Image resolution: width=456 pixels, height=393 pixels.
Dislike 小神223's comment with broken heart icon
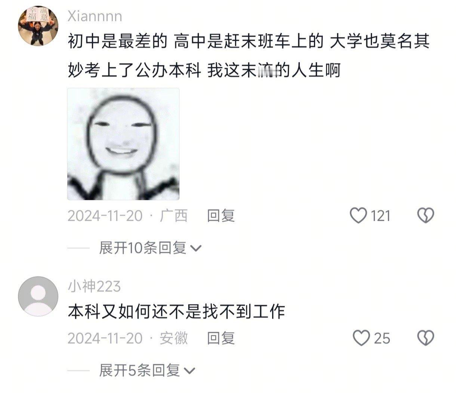425,338
